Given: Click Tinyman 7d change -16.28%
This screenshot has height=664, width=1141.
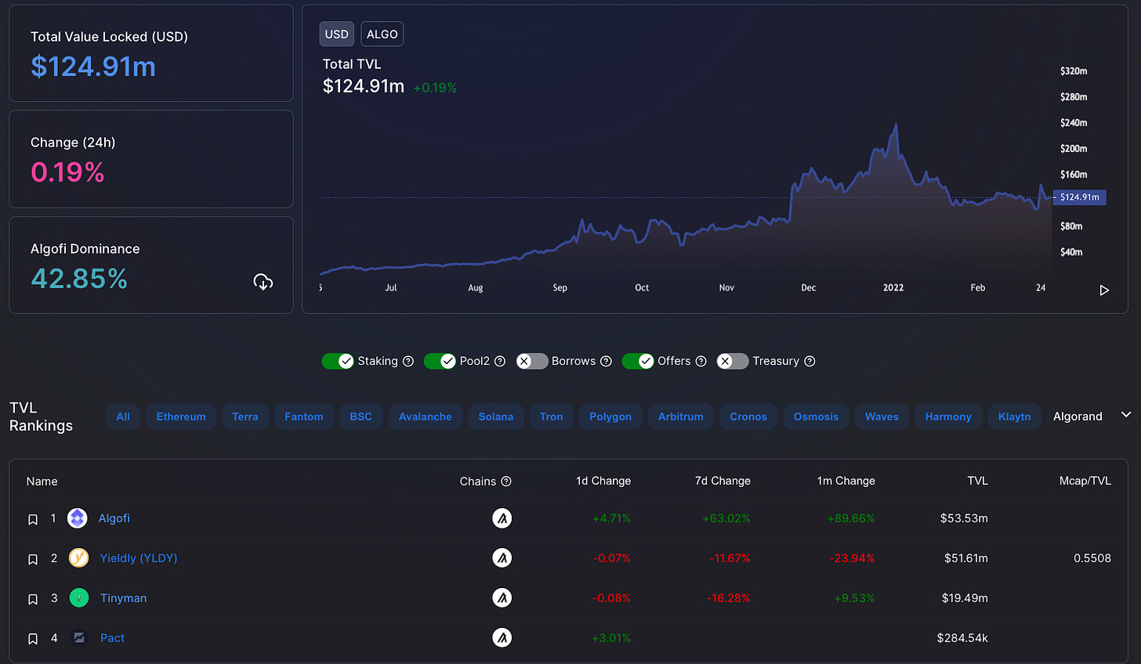Looking at the screenshot, I should [729, 598].
